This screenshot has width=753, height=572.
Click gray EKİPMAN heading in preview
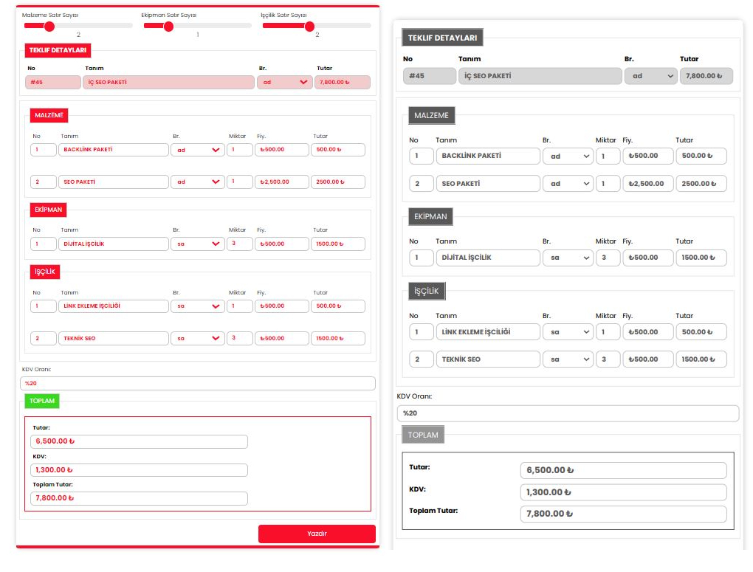430,216
